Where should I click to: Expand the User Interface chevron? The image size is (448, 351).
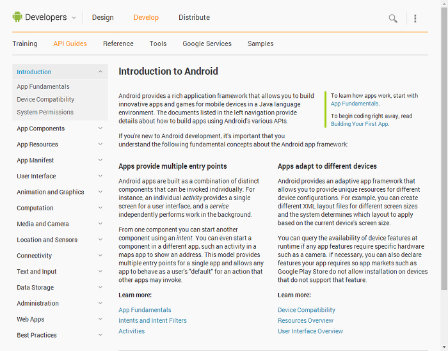tap(100, 176)
